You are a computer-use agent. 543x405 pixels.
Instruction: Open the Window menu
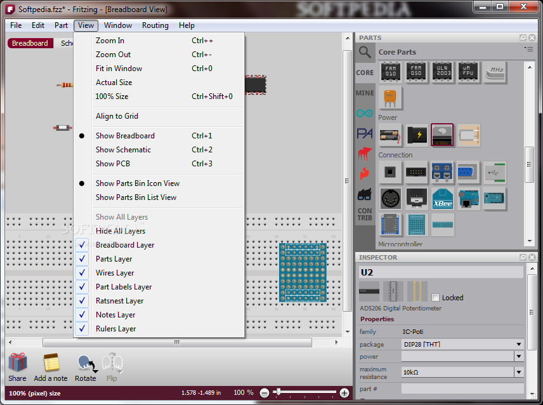pyautogui.click(x=118, y=25)
